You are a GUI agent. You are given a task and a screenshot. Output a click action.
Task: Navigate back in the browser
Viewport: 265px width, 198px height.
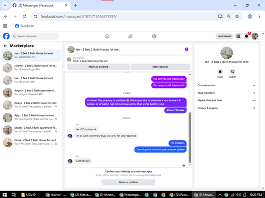6,16
